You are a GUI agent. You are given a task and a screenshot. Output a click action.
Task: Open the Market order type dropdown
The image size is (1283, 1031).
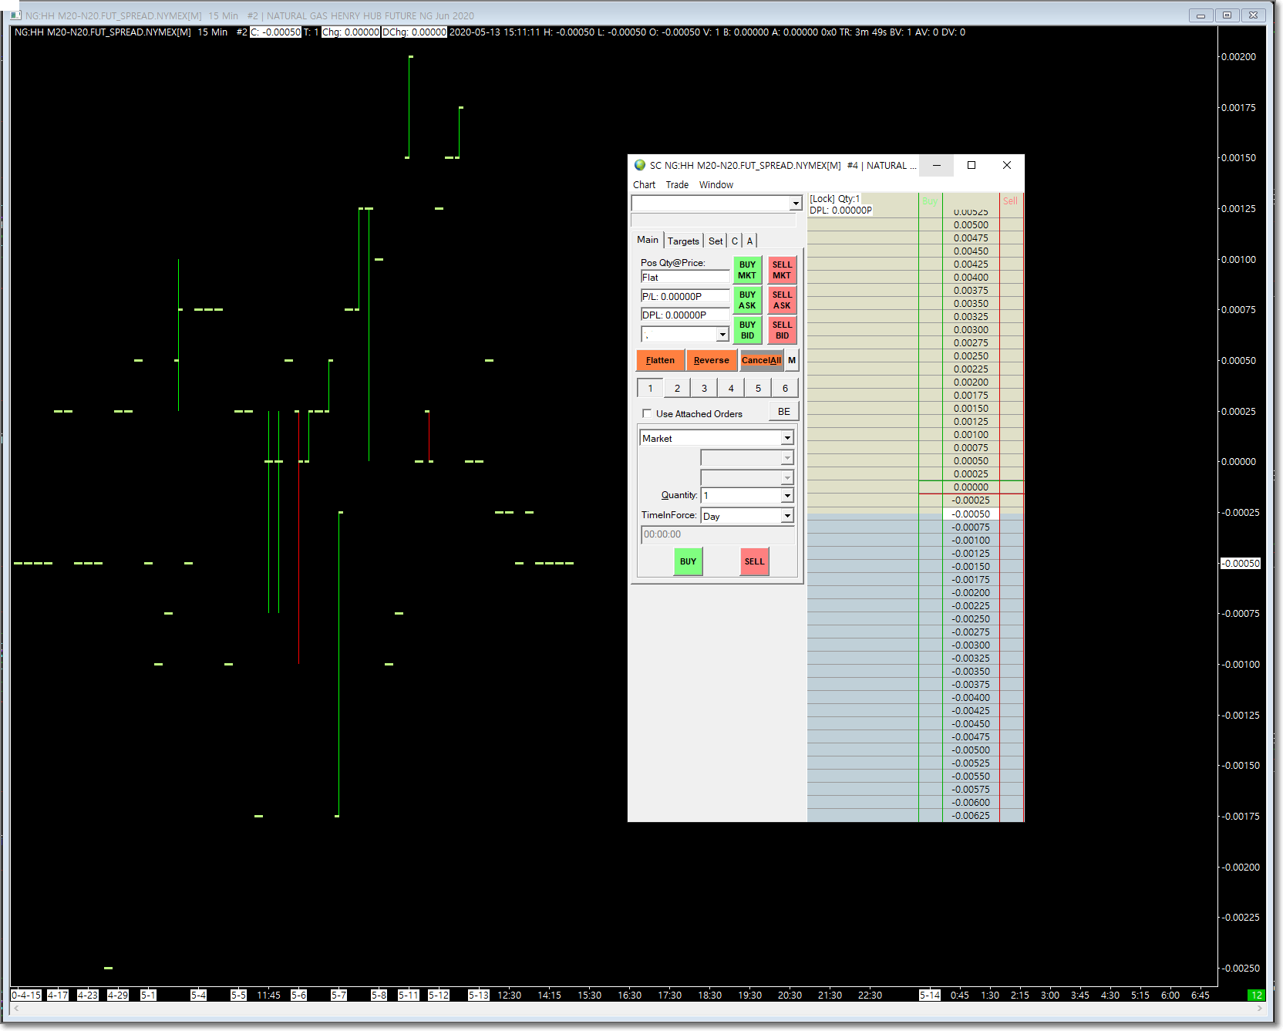pos(787,438)
